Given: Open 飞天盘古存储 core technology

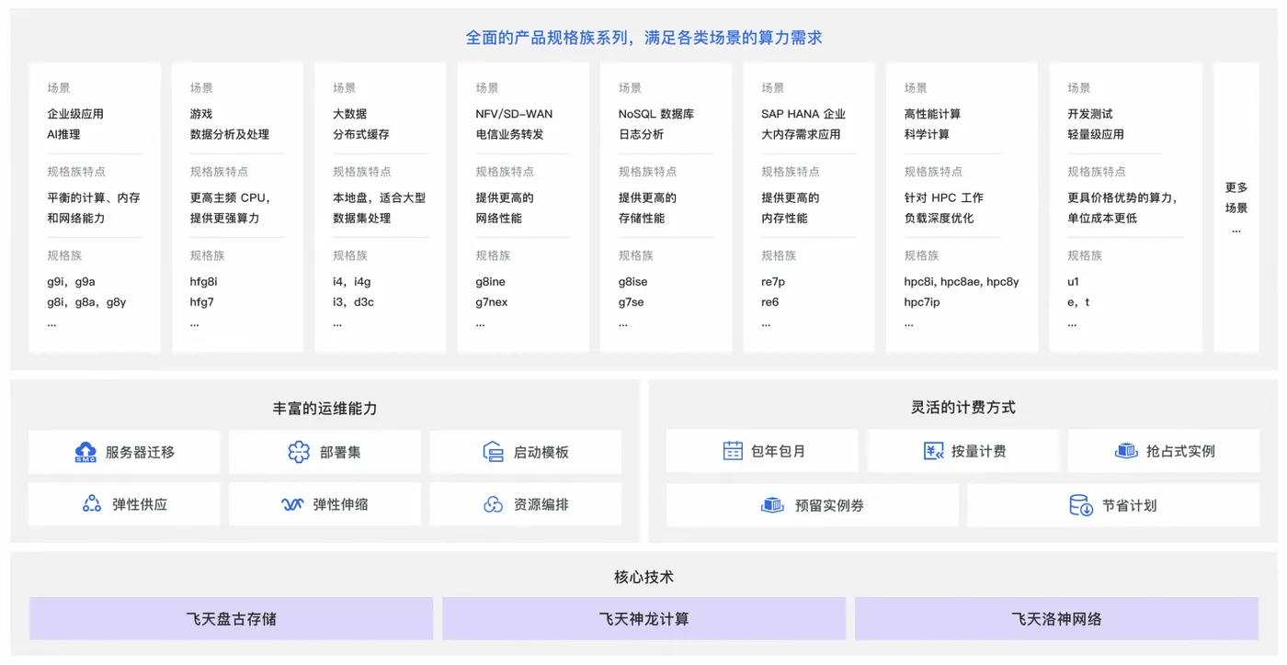Looking at the screenshot, I should (x=231, y=619).
